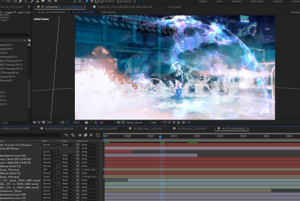Viewport: 300px width, 201px height.
Task: Toggle preserve transparency for Adjustment Layer 50
Action: [x=58, y=155]
